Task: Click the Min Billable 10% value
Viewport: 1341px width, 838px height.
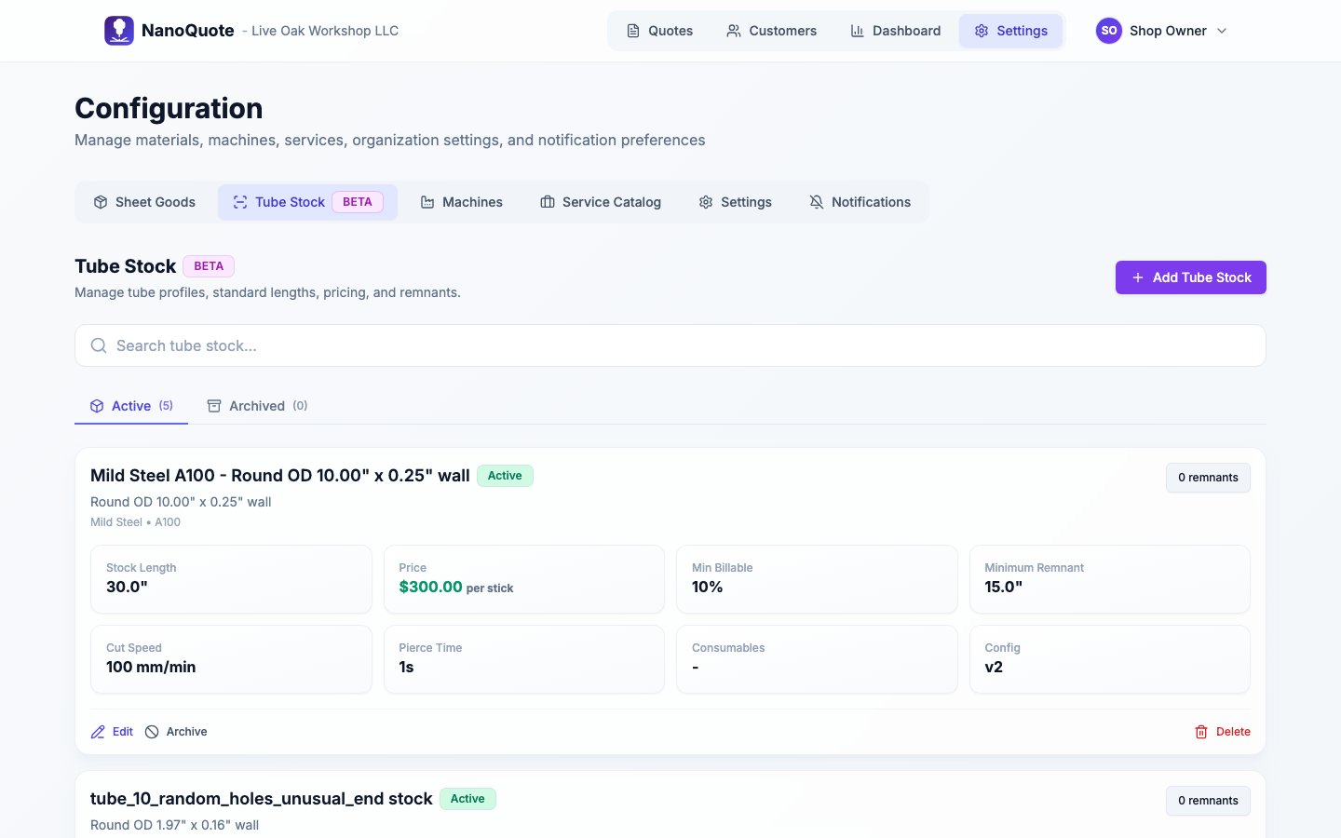Action: [708, 588]
